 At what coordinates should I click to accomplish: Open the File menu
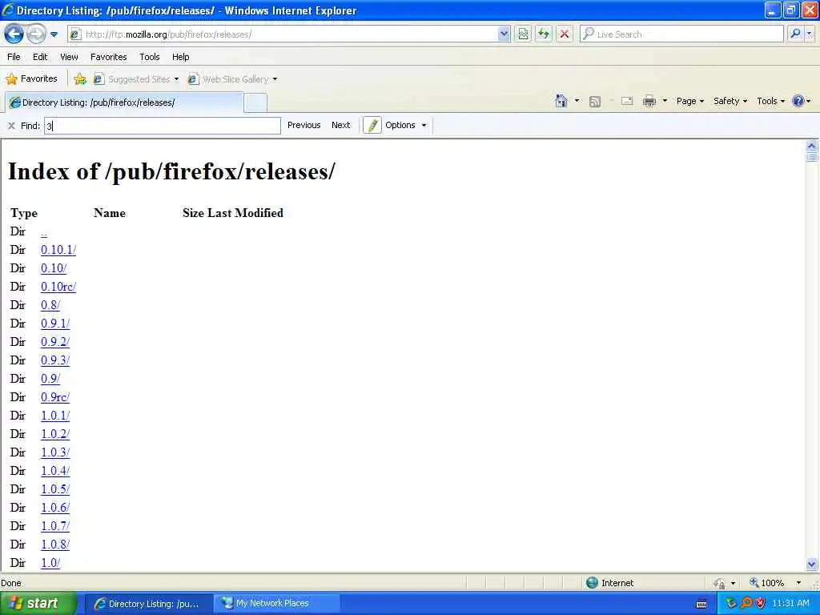[14, 57]
